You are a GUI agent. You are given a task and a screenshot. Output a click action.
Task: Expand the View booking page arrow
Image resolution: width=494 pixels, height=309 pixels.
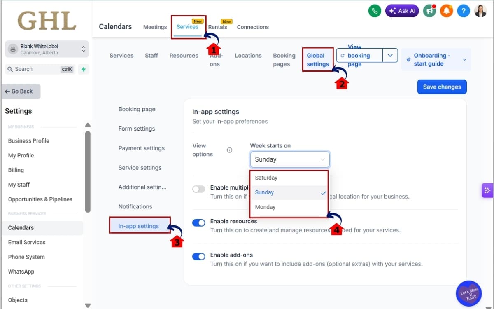(x=390, y=56)
